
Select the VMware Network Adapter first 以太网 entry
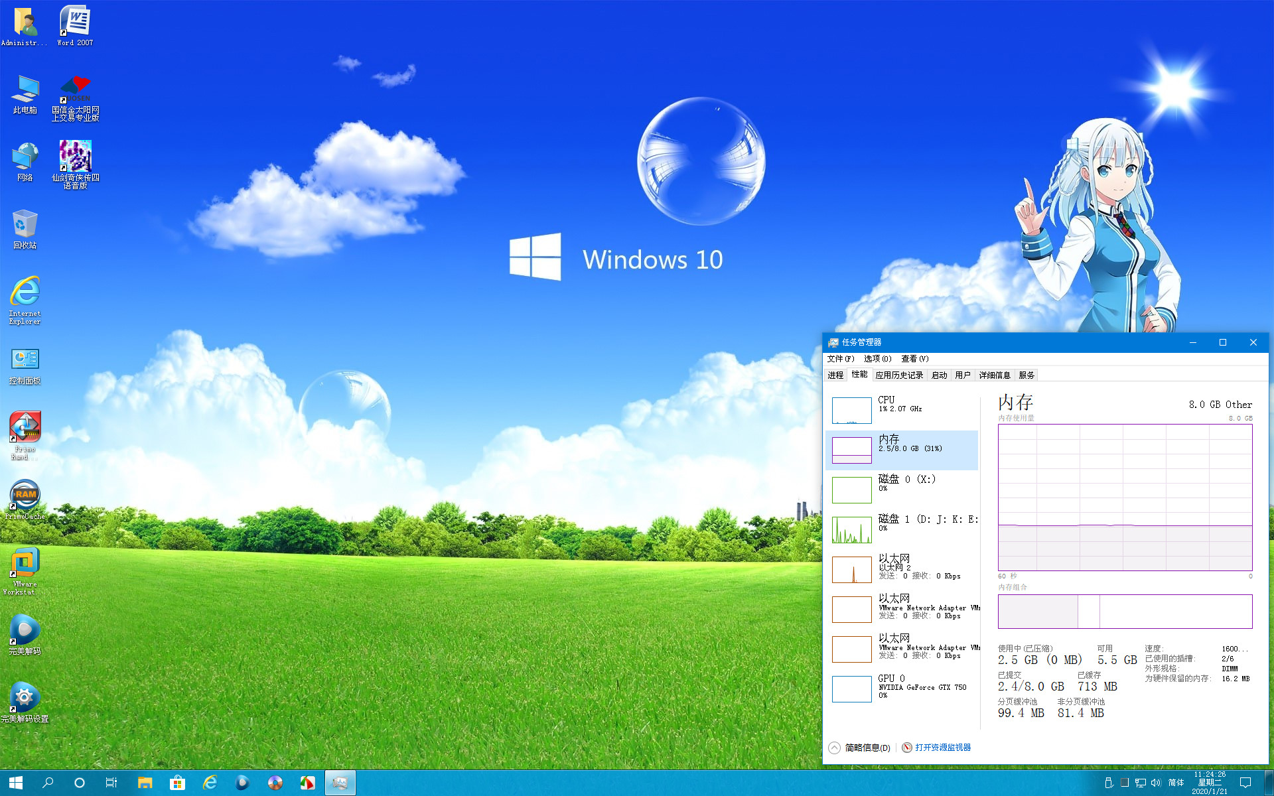point(902,610)
